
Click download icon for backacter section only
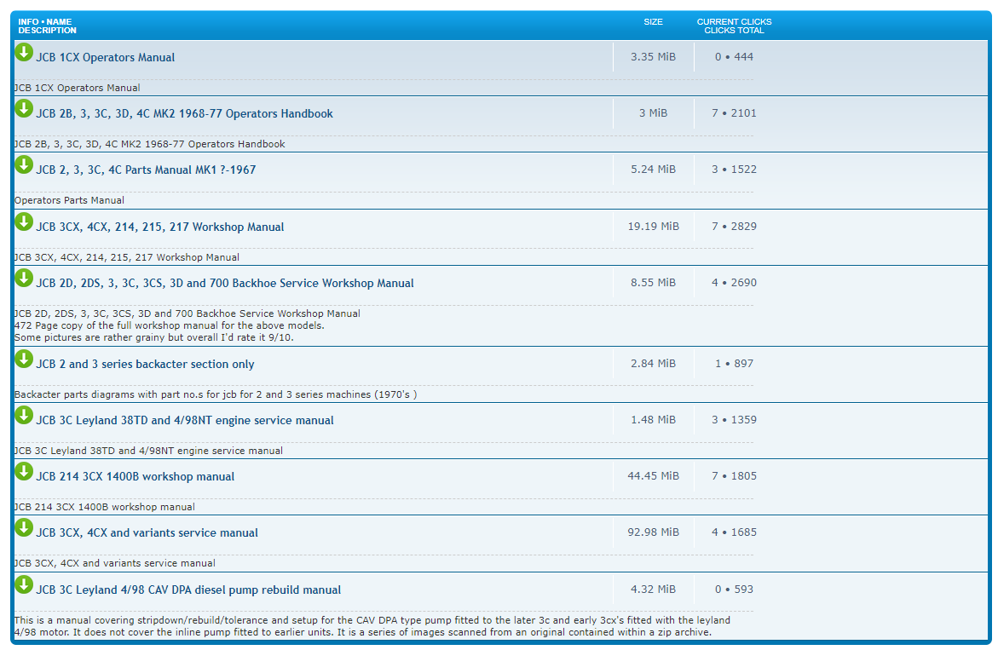tap(24, 360)
